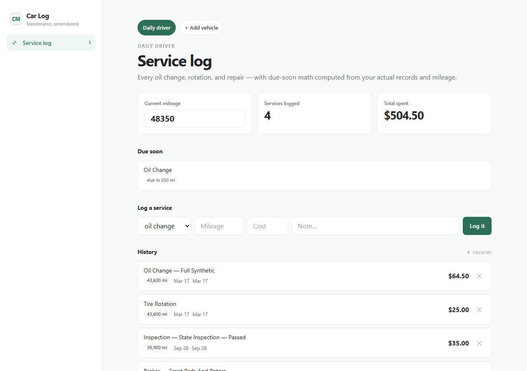Click the $35.00 cost amount
Viewport: 527px width, 371px height.
459,343
